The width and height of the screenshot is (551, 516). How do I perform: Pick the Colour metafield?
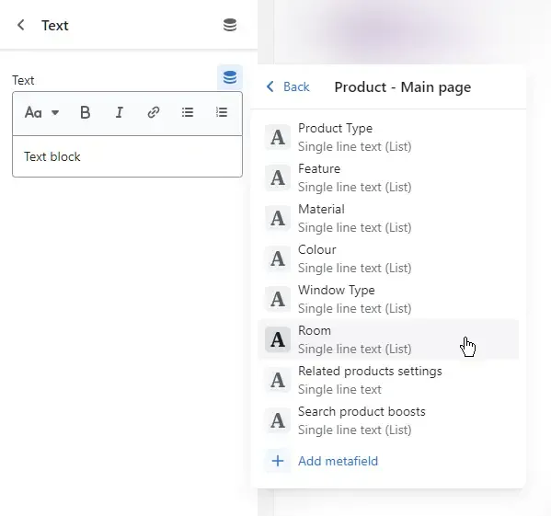coord(388,258)
